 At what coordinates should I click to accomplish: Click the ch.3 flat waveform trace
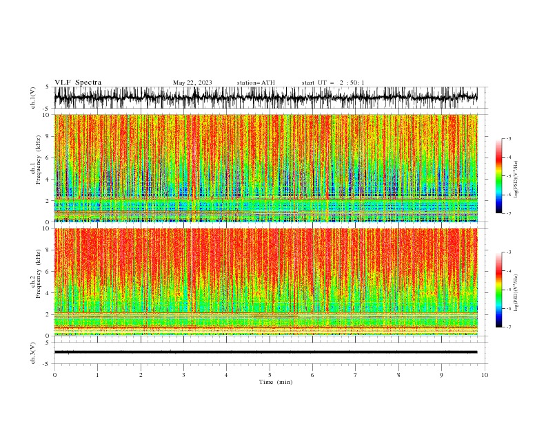[265, 352]
